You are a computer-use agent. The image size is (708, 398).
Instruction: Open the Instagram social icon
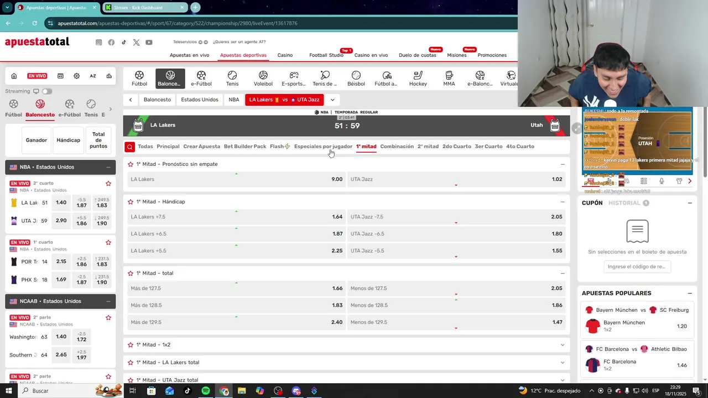point(98,43)
